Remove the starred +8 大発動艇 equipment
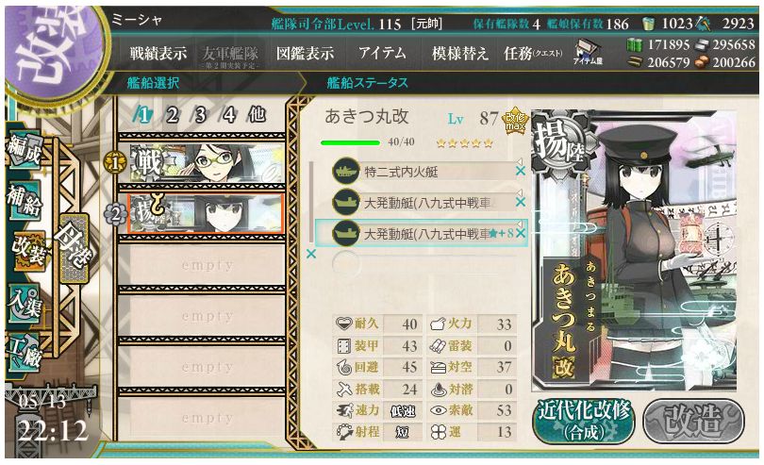Image resolution: width=764 pixels, height=465 pixels. 521,234
